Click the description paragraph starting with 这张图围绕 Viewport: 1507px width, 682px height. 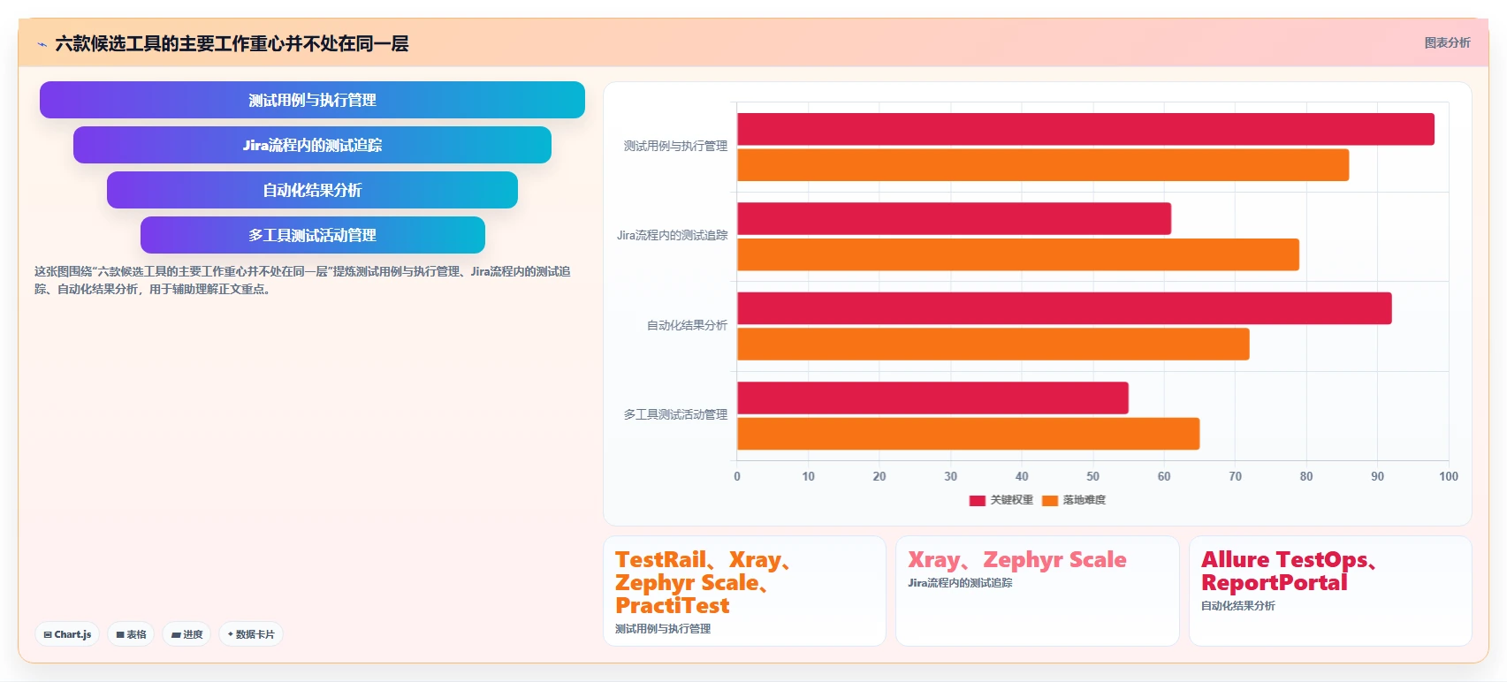tap(302, 280)
